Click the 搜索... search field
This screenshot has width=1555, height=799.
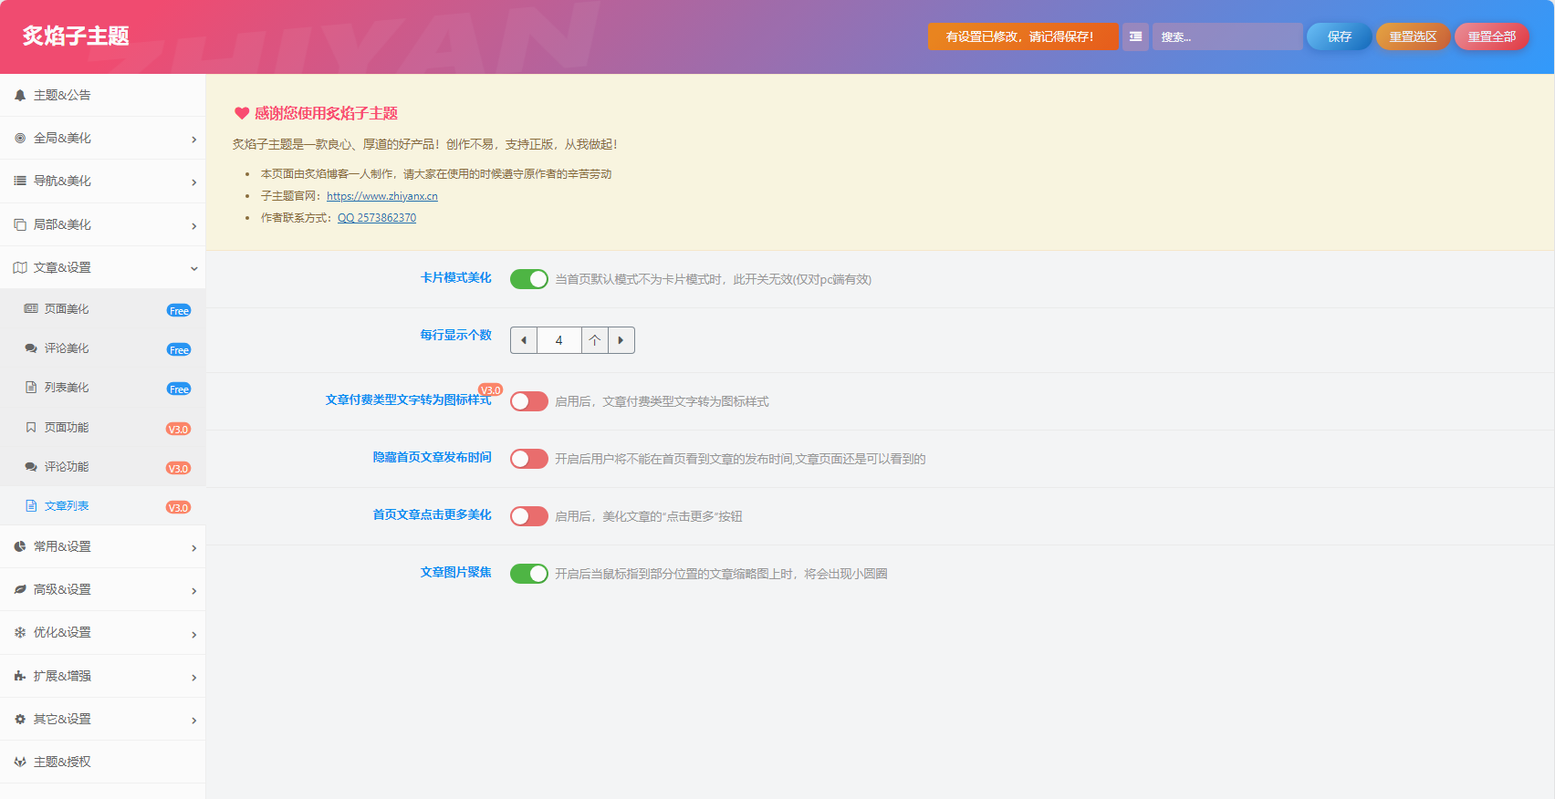pos(1227,36)
